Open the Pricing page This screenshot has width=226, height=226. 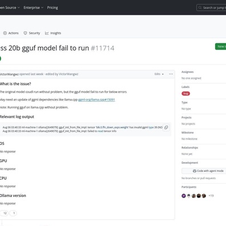tap(53, 7)
